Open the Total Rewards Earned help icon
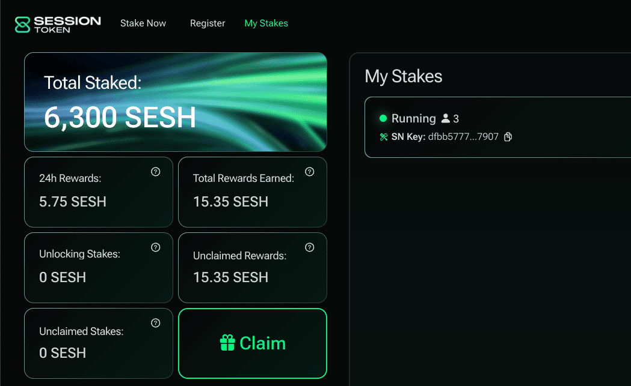Viewport: 631px width, 386px height. click(x=309, y=172)
